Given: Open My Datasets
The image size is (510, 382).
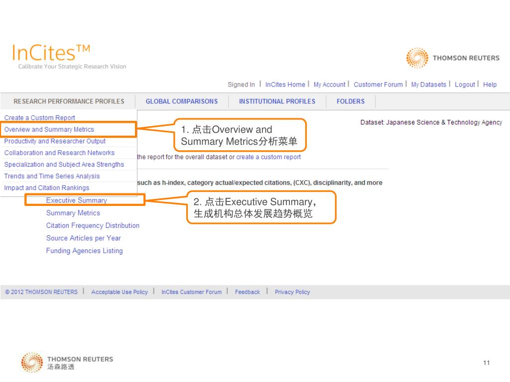Looking at the screenshot, I should click(x=429, y=85).
